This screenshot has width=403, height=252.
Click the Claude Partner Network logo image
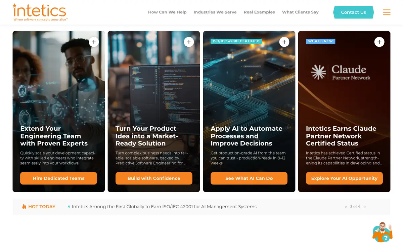341,73
